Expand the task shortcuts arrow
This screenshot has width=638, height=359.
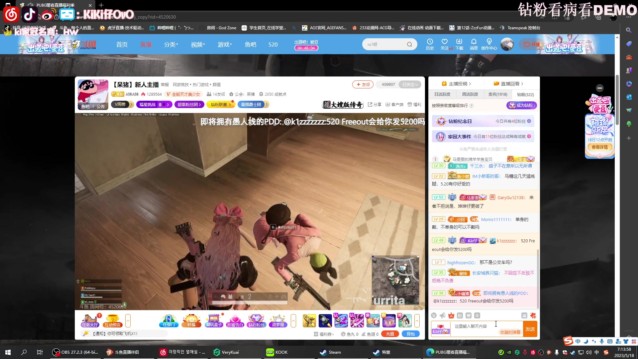(128, 321)
